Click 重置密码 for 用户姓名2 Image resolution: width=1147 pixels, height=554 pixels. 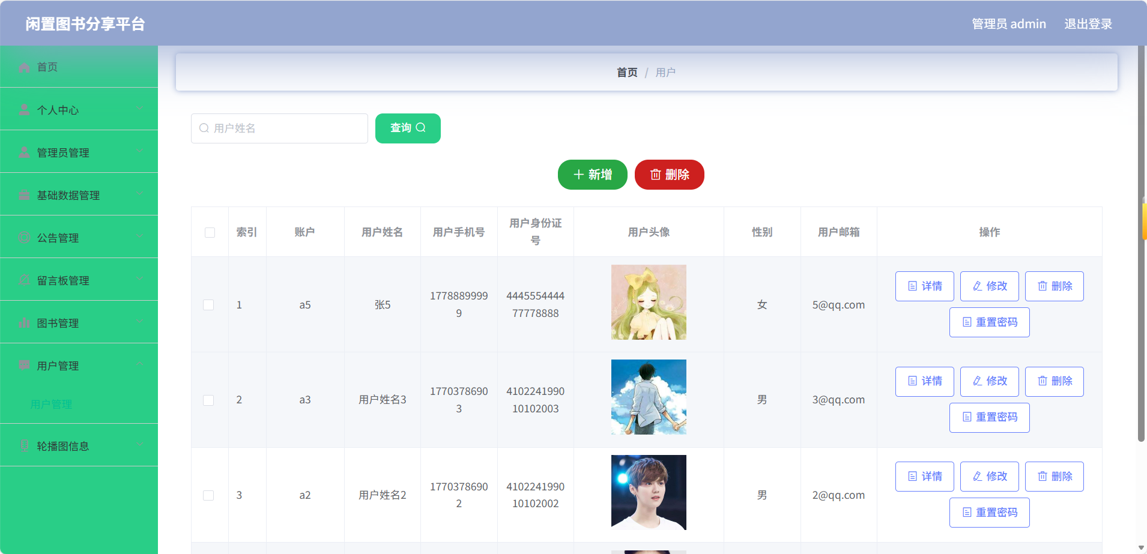click(x=990, y=513)
